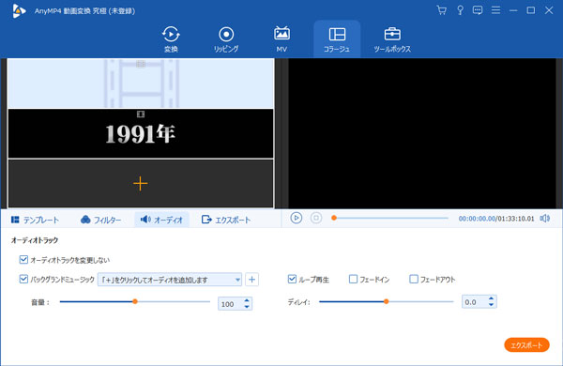Select the コラージュ collage tab

(337, 39)
